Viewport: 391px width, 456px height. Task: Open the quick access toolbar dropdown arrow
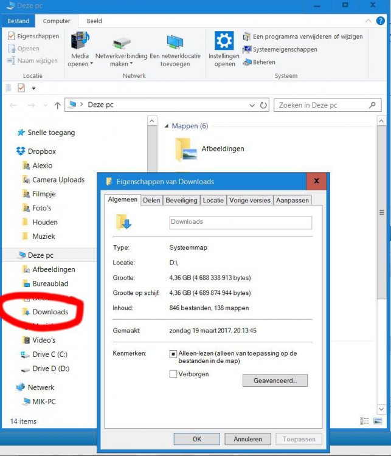[34, 88]
